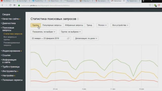Close the 'Статистика' browser tab
This screenshot has width=162, height=91.
pos(124,1)
